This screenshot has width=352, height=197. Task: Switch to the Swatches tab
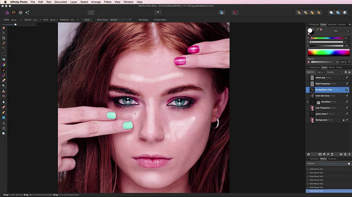[332, 25]
